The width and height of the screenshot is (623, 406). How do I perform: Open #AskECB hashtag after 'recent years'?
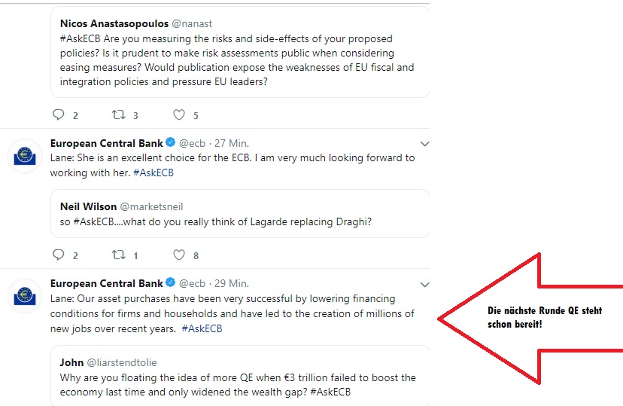(x=202, y=328)
